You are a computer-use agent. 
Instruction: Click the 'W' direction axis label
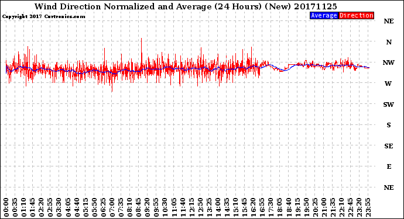388,84
